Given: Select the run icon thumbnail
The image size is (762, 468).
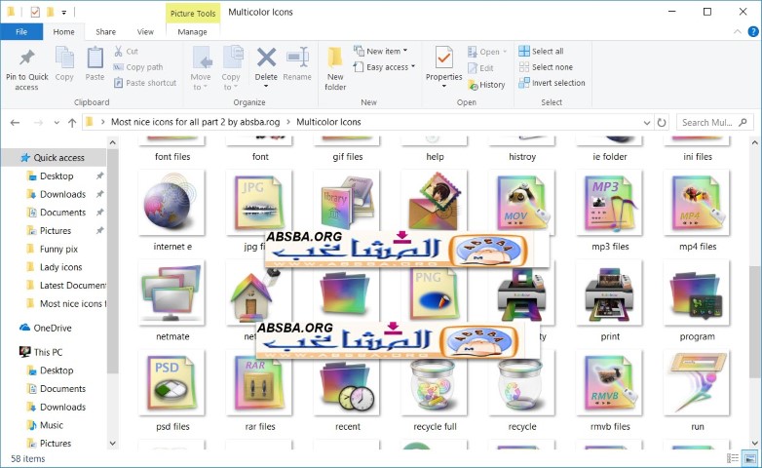Looking at the screenshot, I should click(x=698, y=383).
